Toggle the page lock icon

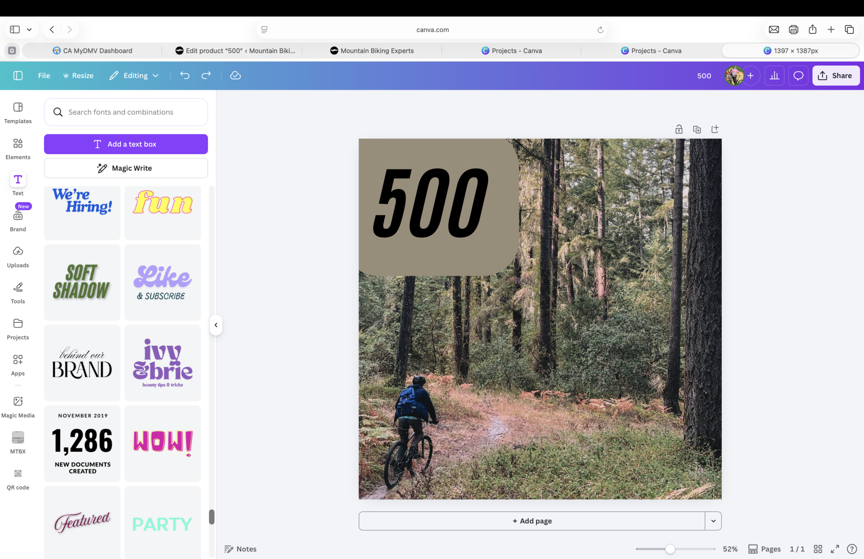[x=679, y=129]
